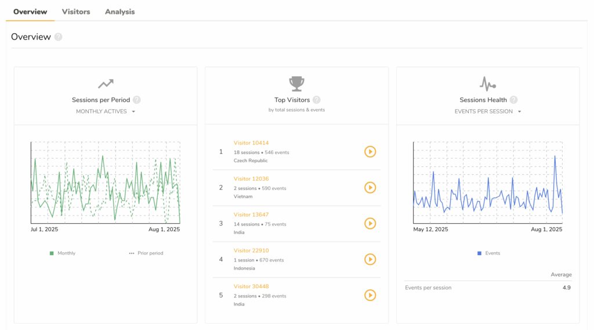Toggle the Prior period legend entry
This screenshot has height=330, width=594.
point(146,253)
